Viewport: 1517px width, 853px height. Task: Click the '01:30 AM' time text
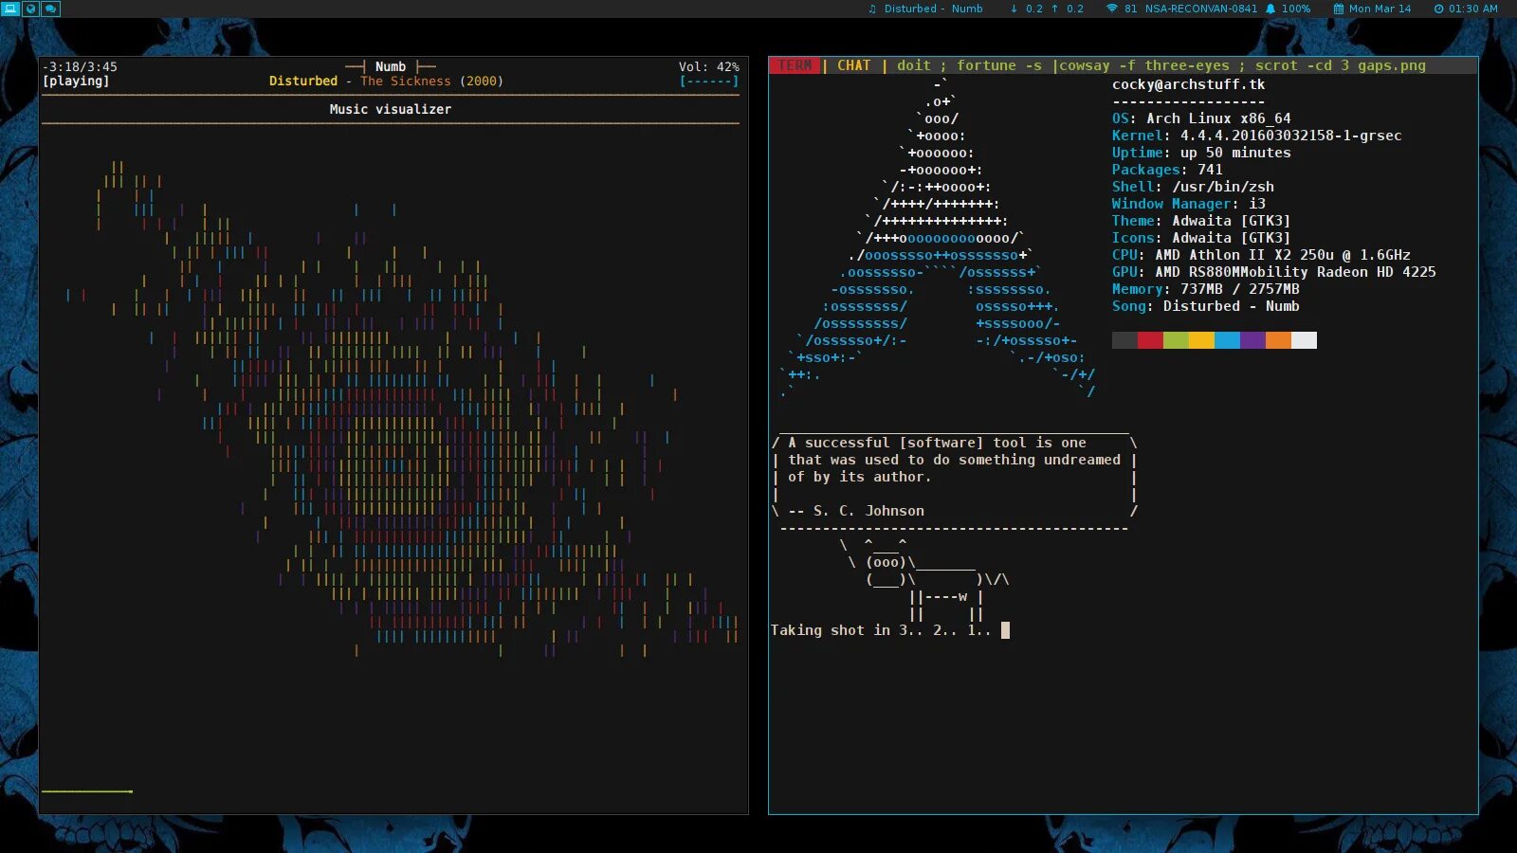pyautogui.click(x=1473, y=9)
